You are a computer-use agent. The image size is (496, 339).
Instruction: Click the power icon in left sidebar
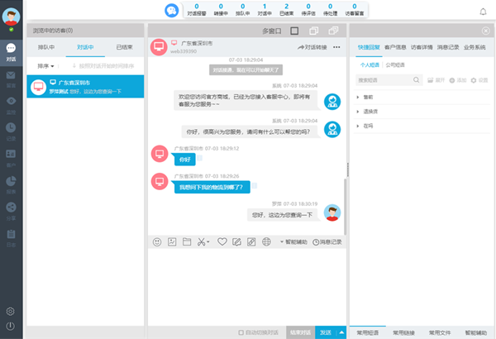11,326
